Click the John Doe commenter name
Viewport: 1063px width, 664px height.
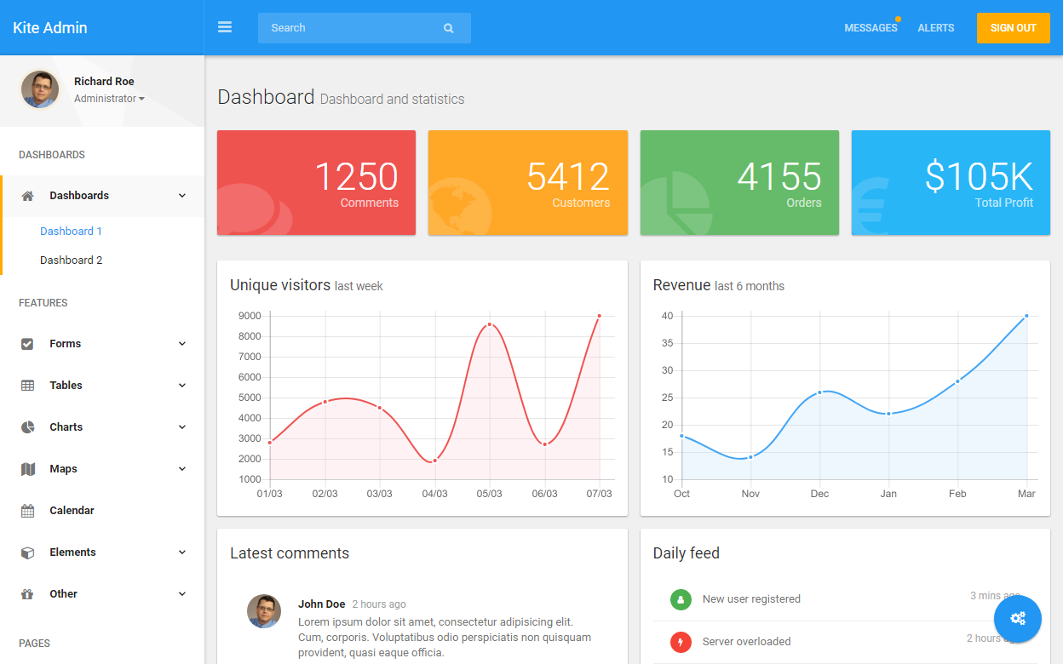click(322, 604)
